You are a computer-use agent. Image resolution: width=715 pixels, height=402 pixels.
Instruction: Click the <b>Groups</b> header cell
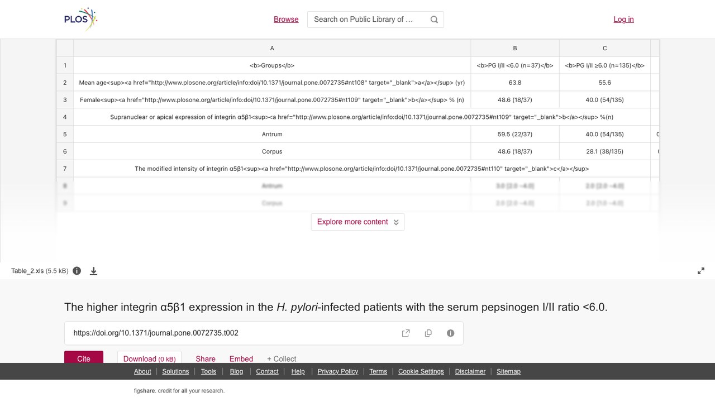pos(272,65)
